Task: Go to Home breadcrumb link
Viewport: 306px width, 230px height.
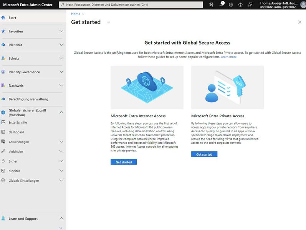Action: pos(76,14)
